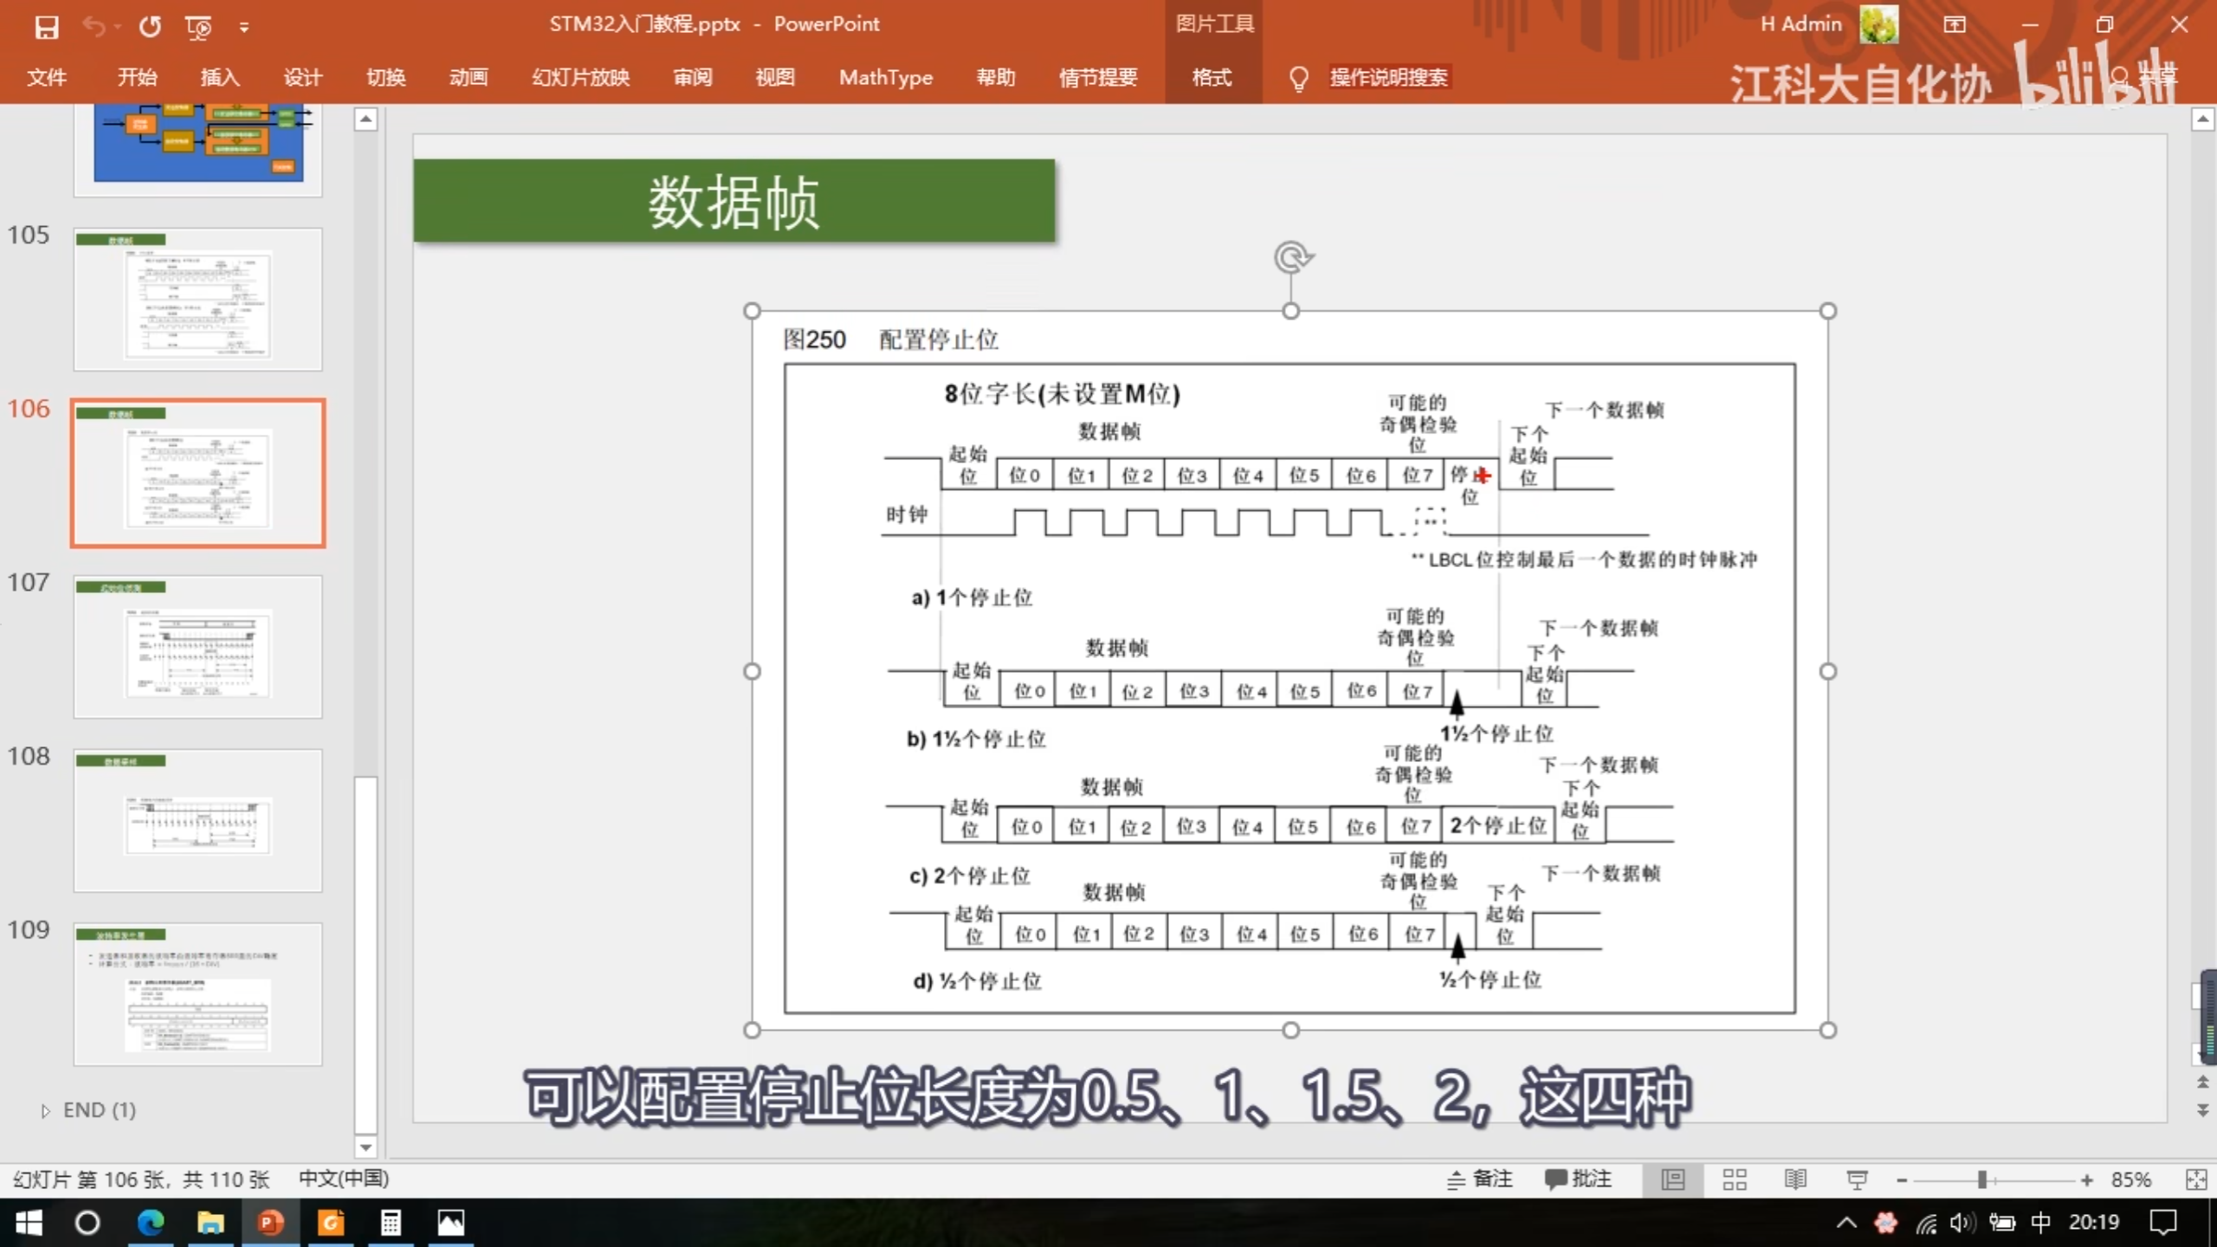Click the 操作说明搜索 search box
Image resolution: width=2217 pixels, height=1247 pixels.
(x=1388, y=77)
